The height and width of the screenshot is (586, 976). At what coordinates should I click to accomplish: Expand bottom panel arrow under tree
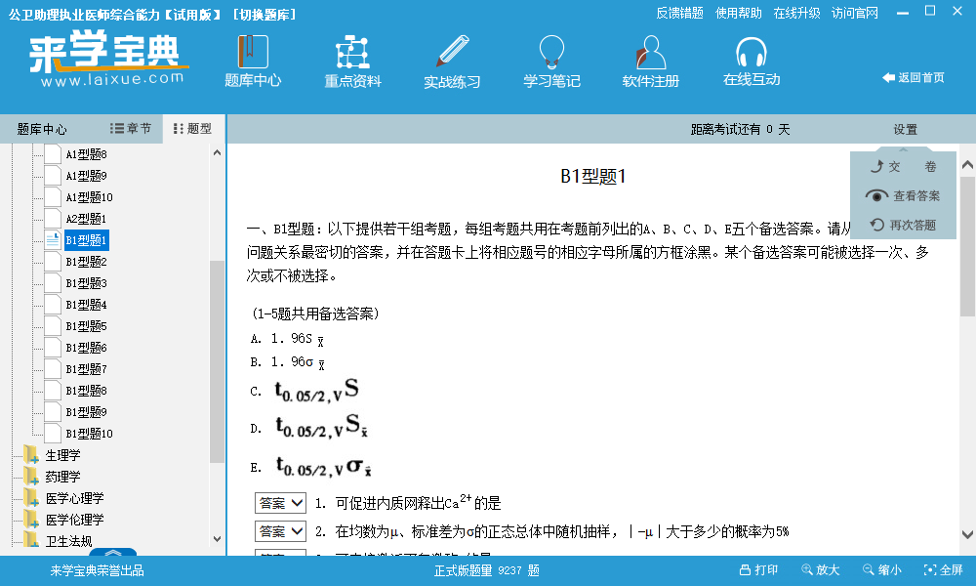point(113,553)
